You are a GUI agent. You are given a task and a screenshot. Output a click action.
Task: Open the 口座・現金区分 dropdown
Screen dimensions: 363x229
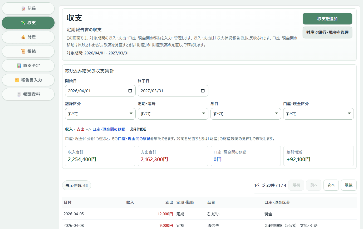318,114
